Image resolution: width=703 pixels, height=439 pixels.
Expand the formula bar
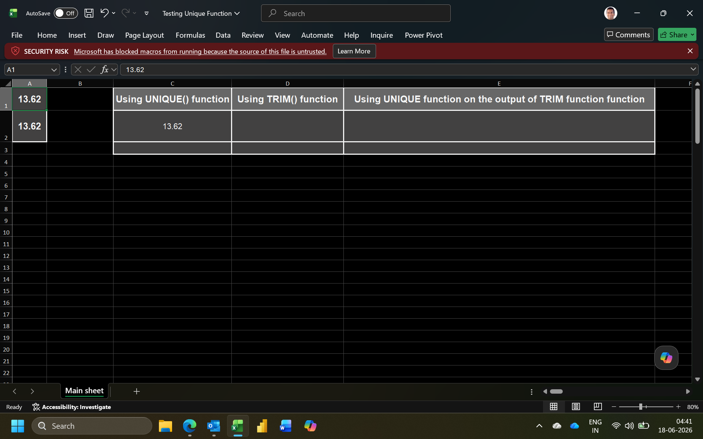click(693, 69)
